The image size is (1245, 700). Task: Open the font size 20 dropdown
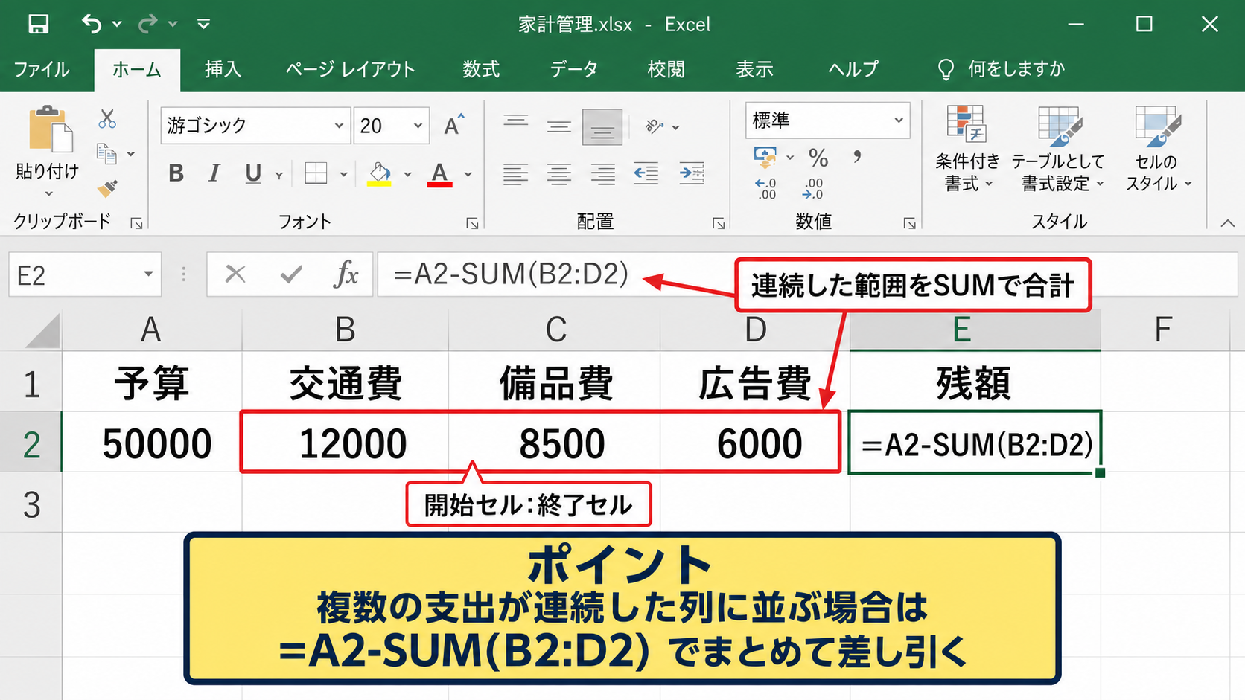pos(418,126)
